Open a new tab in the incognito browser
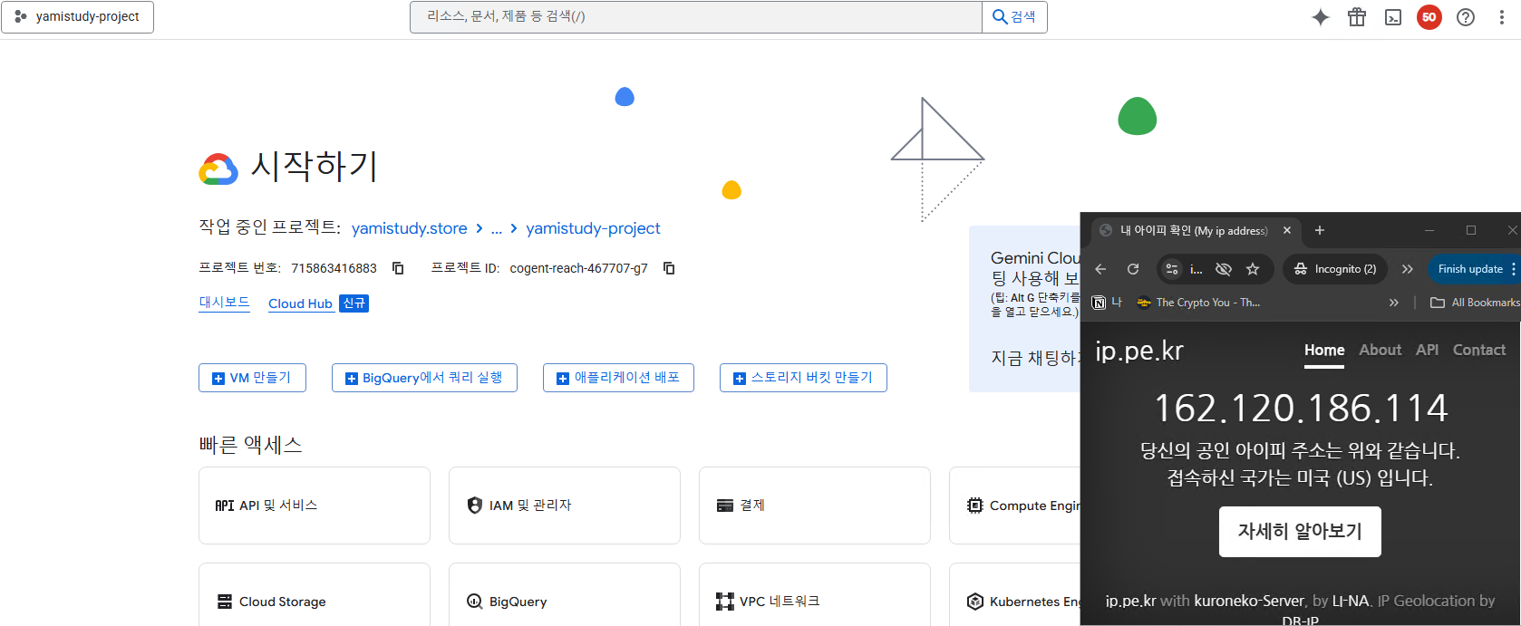 click(1320, 231)
